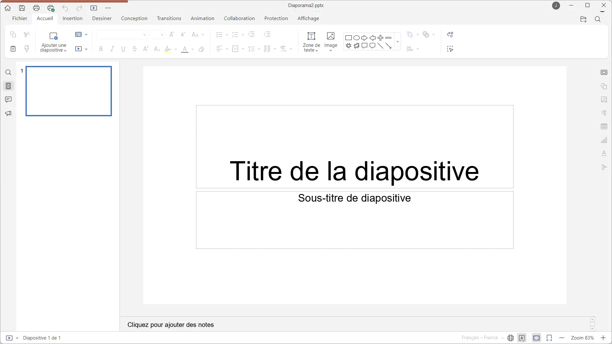This screenshot has height=344, width=612.
Task: Open table settings in right sidebar
Action: click(604, 127)
